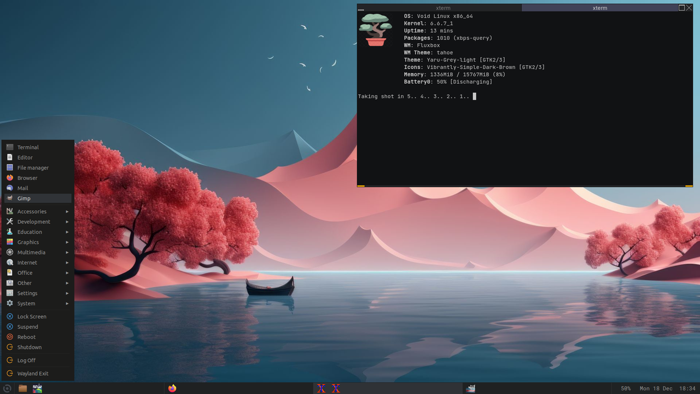This screenshot has width=700, height=394.
Task: Choose Log Off from the menu
Action: point(38,360)
